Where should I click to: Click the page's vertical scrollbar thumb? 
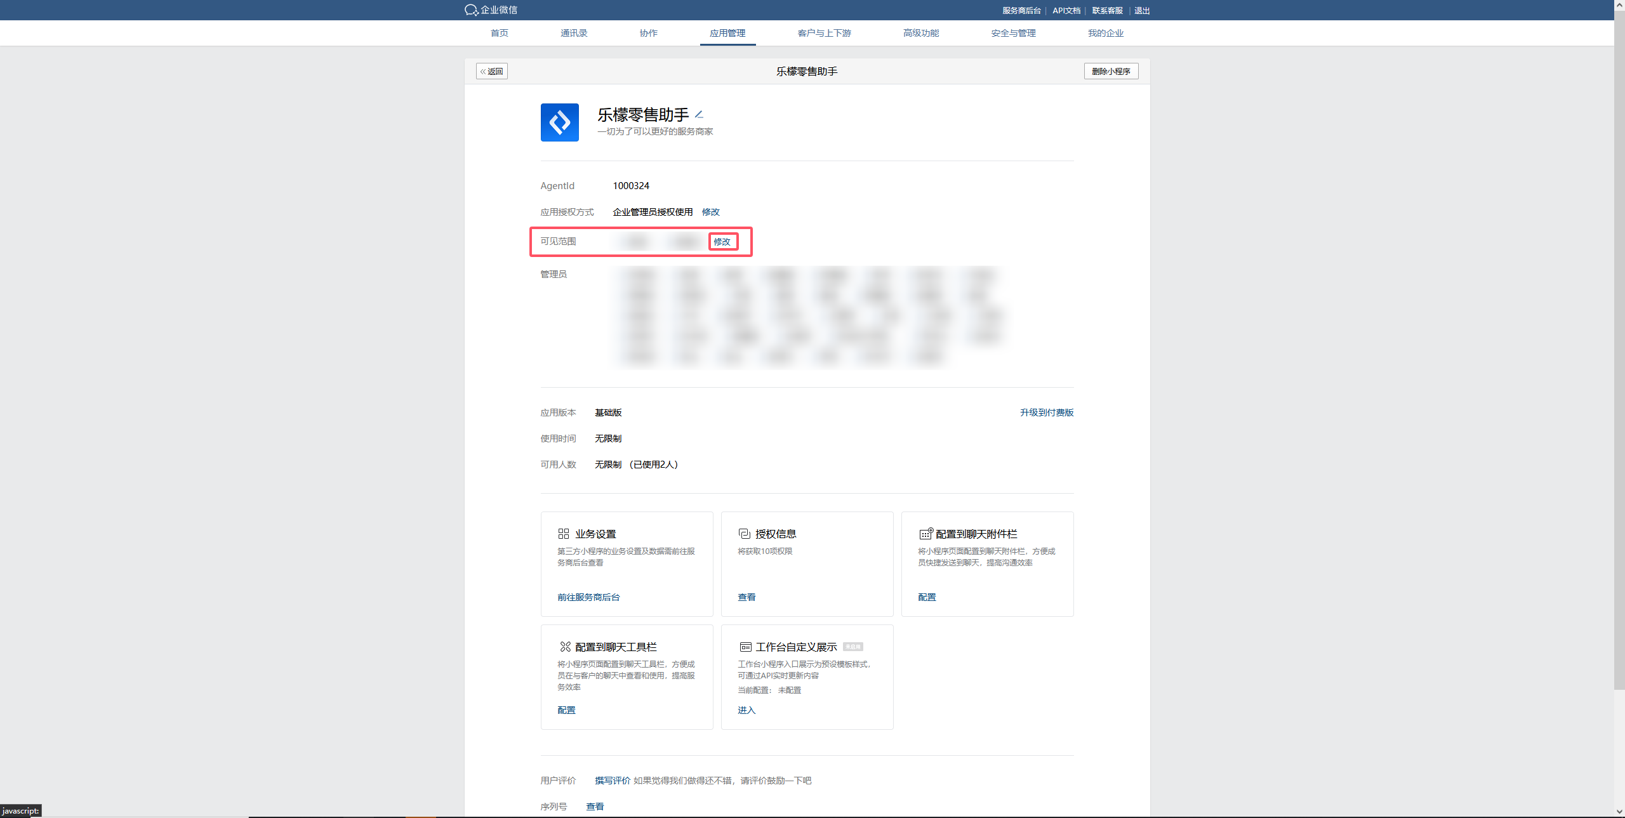click(1619, 349)
